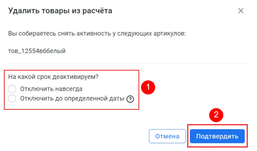The width and height of the screenshot is (257, 151).
Task: Click the digit 2 inside the red badge
Action: tap(216, 115)
